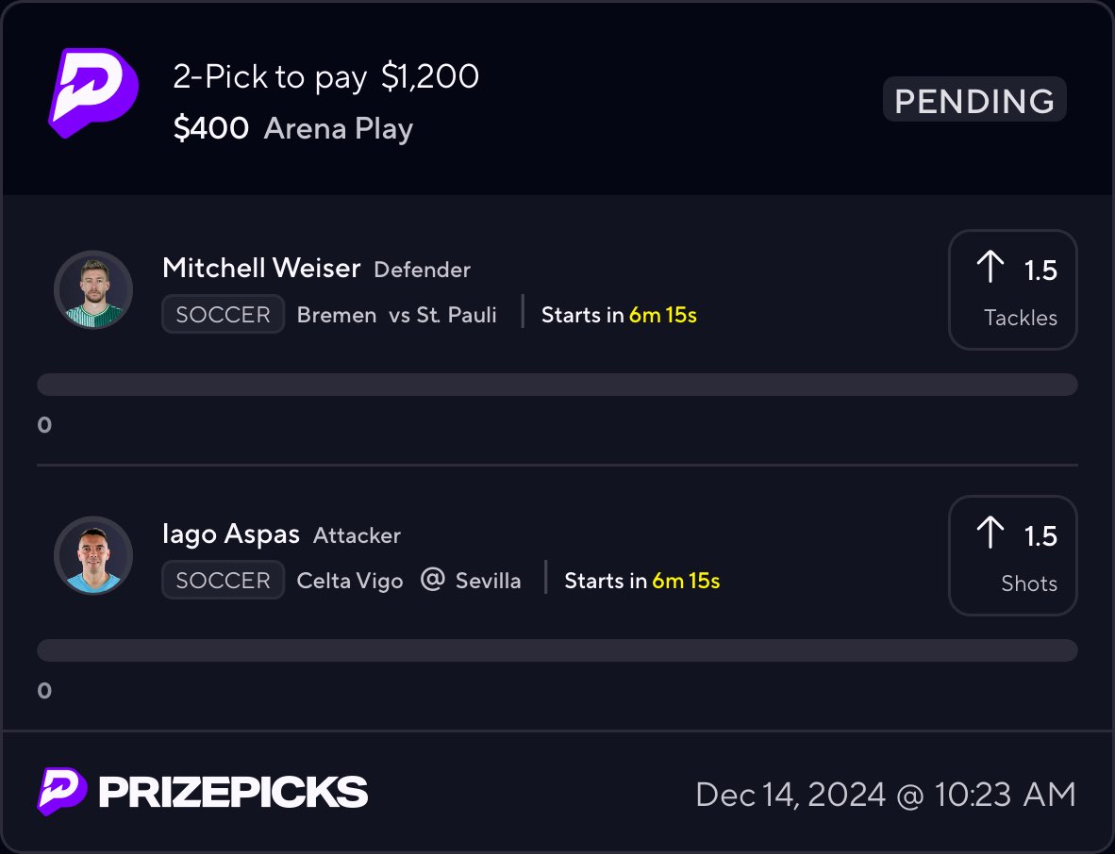Click the Iago Aspas player name

point(231,534)
